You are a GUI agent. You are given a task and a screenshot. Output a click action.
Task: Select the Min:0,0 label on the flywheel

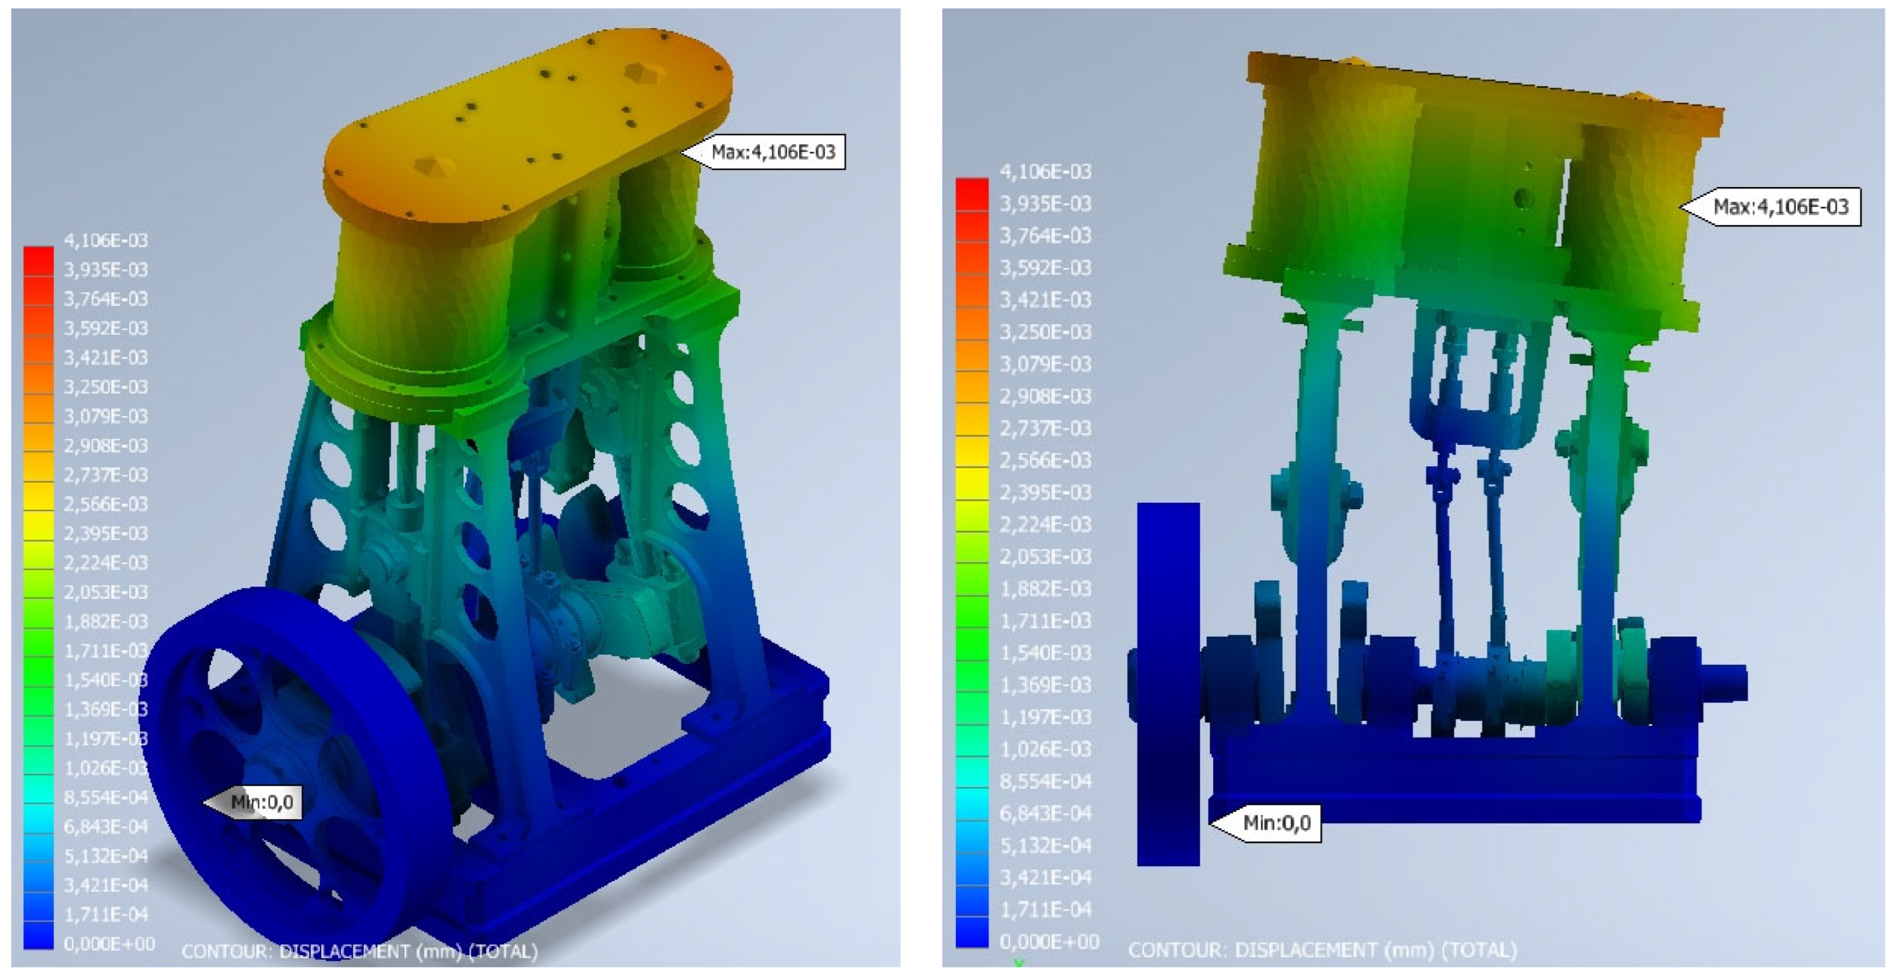tap(261, 802)
